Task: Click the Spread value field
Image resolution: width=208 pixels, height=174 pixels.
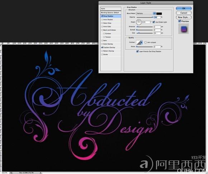Action: pyautogui.click(x=157, y=30)
